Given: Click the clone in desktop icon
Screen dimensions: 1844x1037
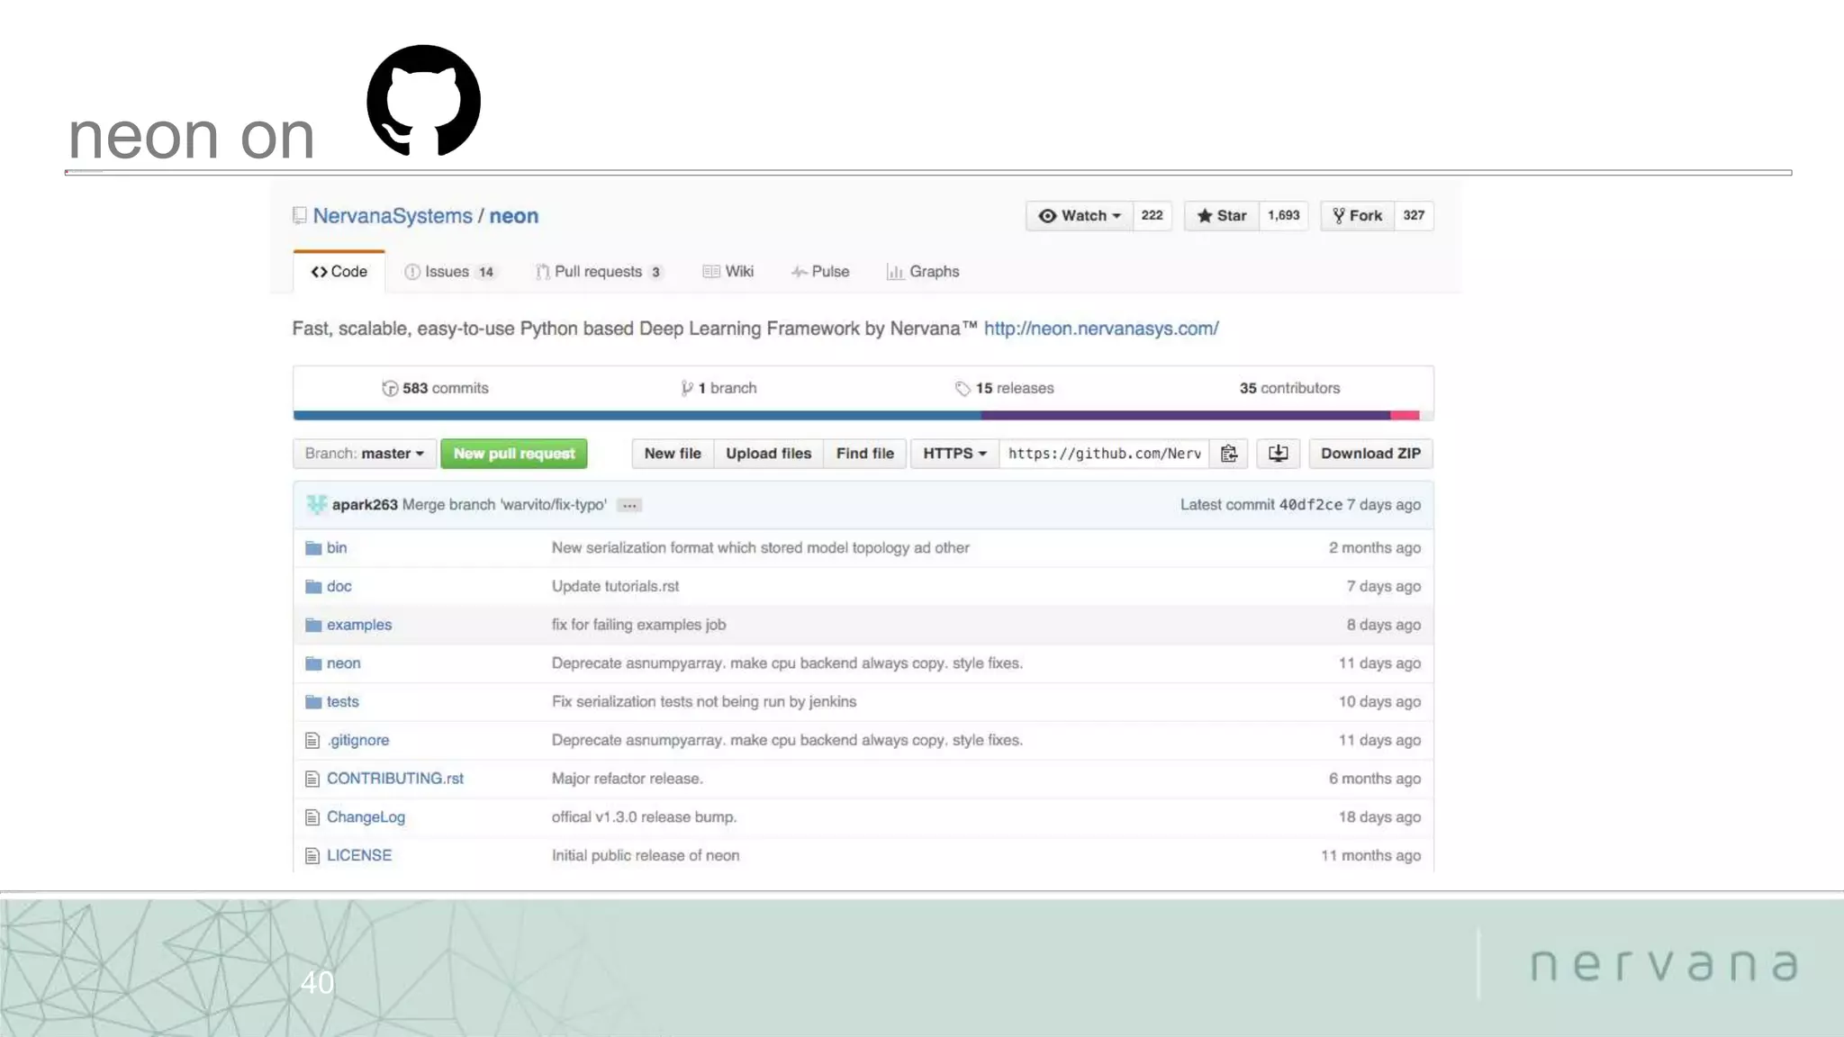Looking at the screenshot, I should 1279,454.
